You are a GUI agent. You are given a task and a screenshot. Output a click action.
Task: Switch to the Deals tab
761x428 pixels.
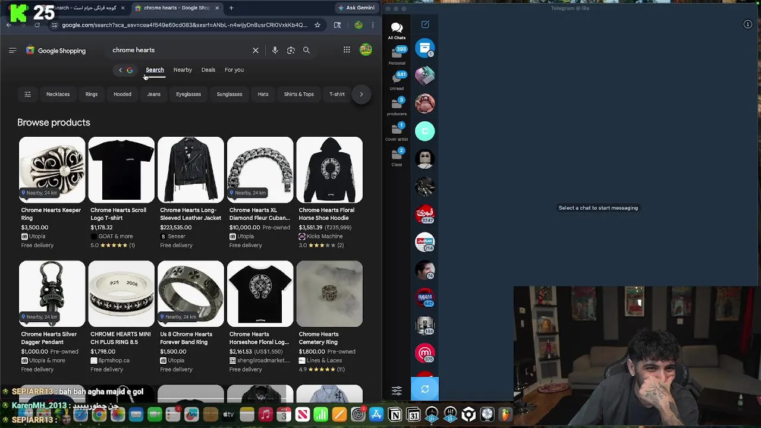click(208, 70)
